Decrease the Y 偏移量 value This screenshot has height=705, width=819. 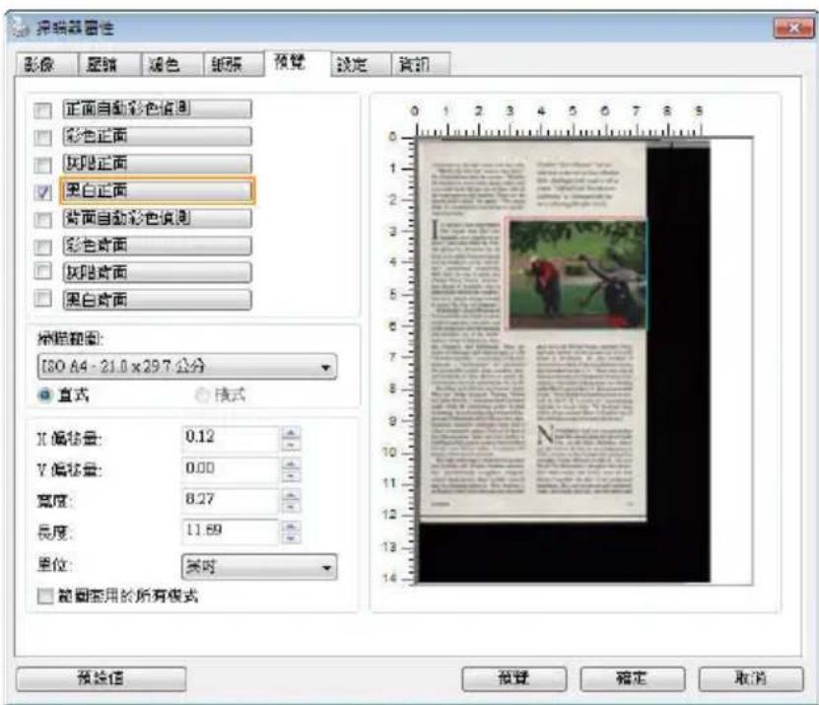291,475
